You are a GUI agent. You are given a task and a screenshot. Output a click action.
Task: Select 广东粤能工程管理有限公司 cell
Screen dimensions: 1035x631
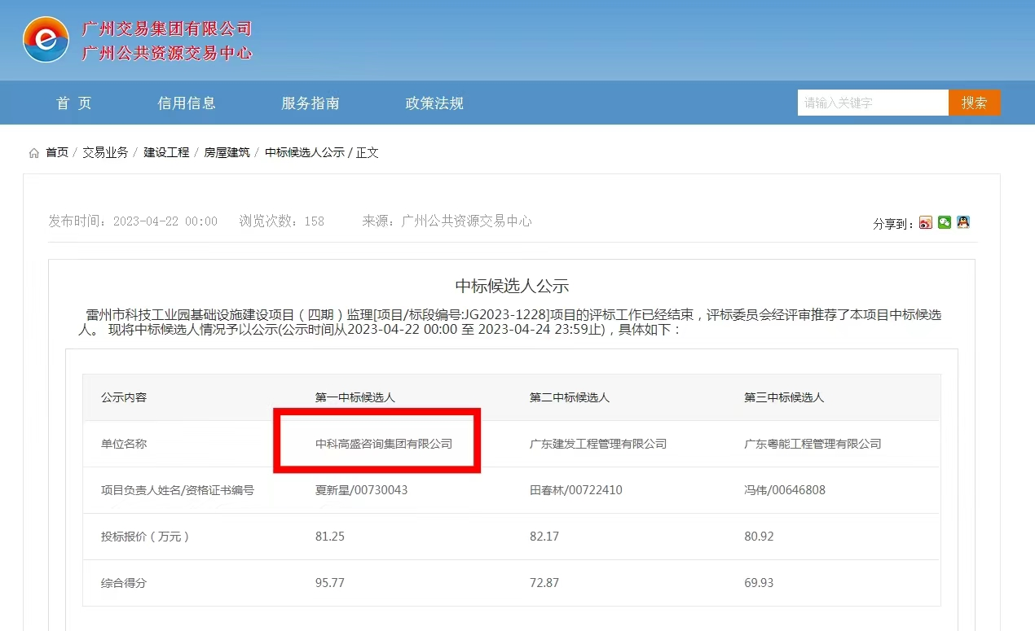pyautogui.click(x=813, y=444)
